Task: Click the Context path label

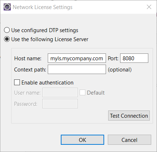Action: (x=30, y=70)
